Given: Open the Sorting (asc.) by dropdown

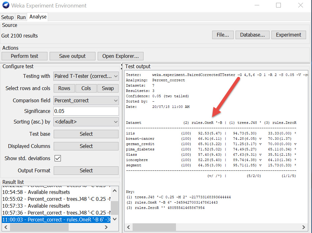Looking at the screenshot, I should click(86, 122).
